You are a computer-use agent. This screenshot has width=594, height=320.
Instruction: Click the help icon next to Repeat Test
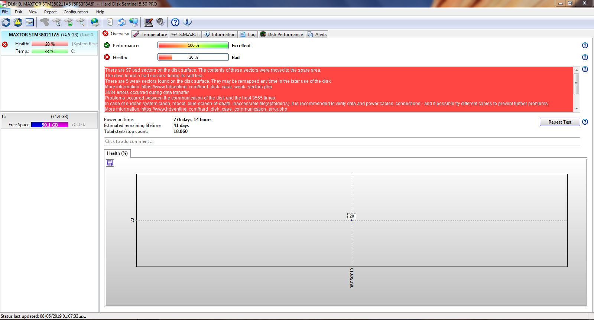[585, 122]
